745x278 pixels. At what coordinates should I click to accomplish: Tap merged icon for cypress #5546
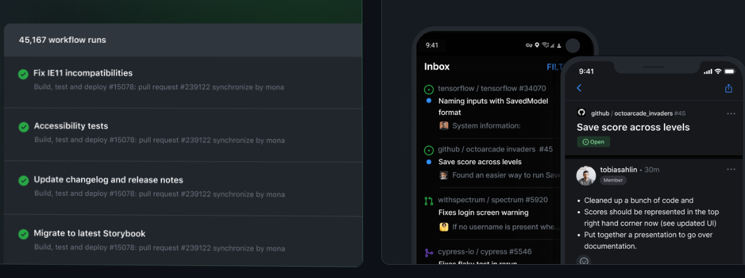[428, 253]
